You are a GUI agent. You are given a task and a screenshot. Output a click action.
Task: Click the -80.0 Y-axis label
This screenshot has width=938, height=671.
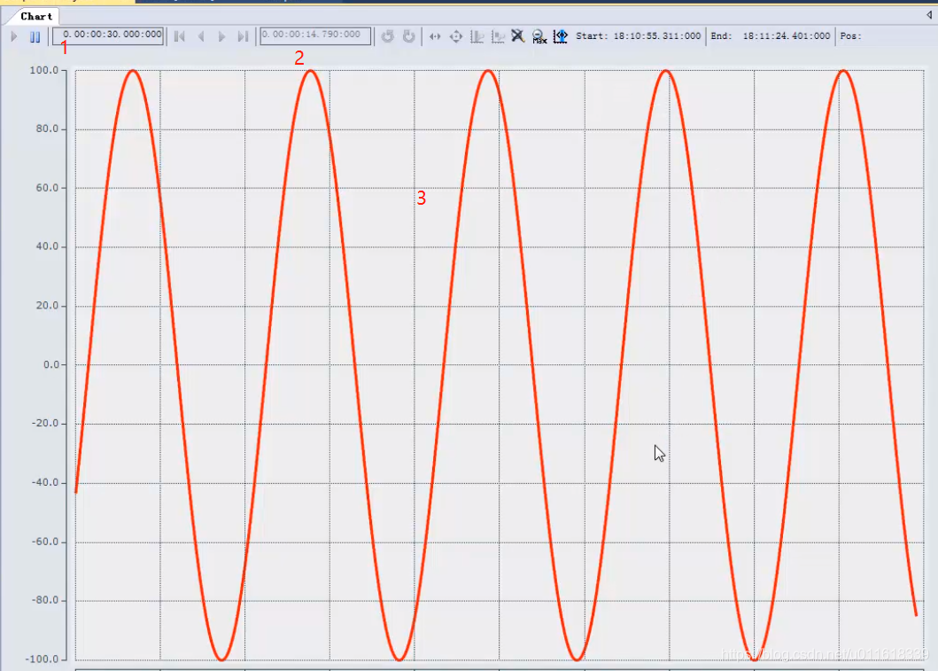coord(45,600)
